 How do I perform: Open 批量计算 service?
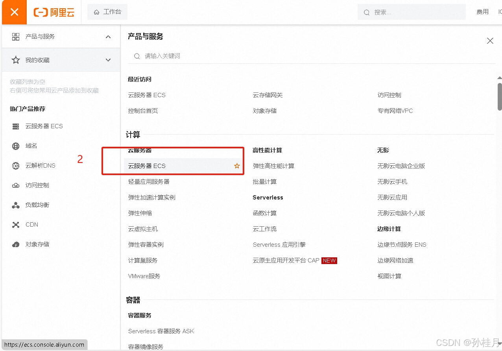click(x=264, y=182)
